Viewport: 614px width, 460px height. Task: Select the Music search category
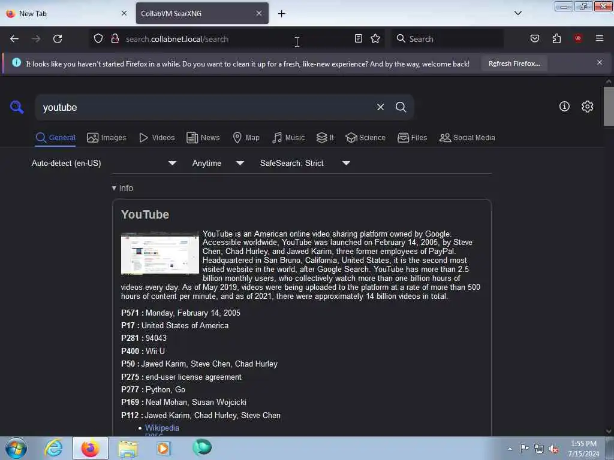[x=288, y=138]
